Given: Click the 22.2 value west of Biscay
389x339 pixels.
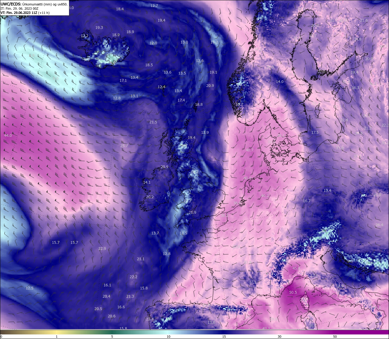Looking at the screenshot, I should (133, 277).
